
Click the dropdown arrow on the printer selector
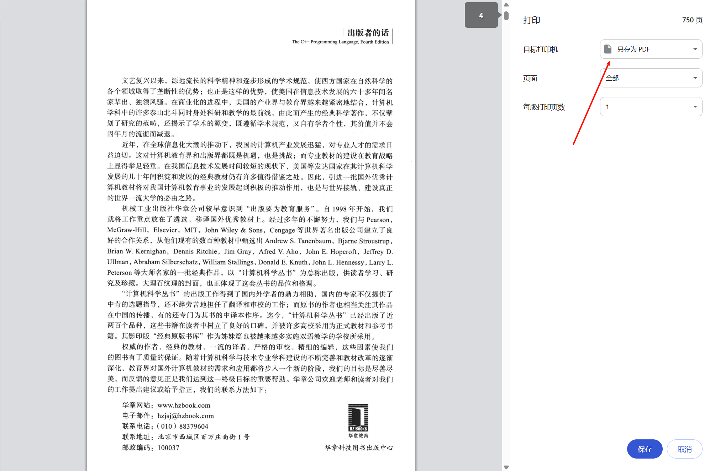(694, 49)
